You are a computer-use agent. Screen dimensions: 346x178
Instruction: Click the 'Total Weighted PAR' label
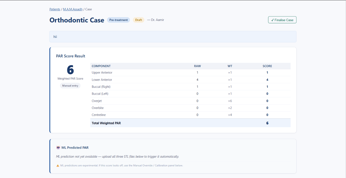pos(106,123)
